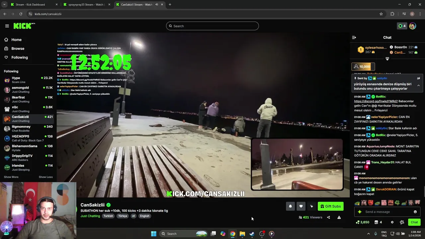Open Following in the sidebar
425x239 pixels.
pyautogui.click(x=20, y=57)
